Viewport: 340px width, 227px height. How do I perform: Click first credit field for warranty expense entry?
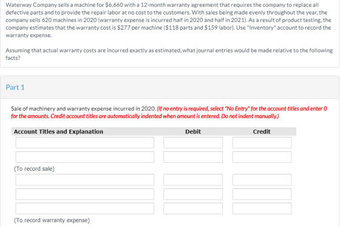coord(262,180)
